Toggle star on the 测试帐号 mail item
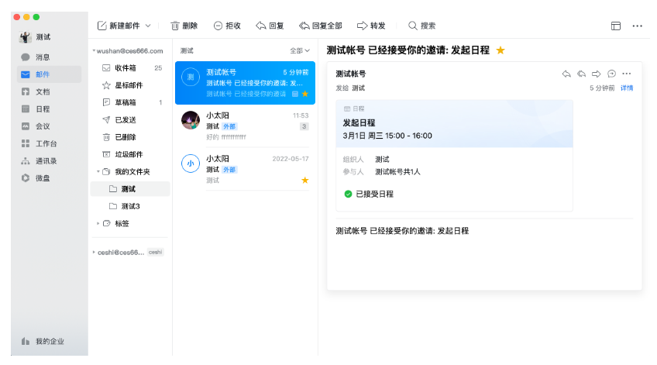Screen dimensions: 657x365 click(x=305, y=94)
